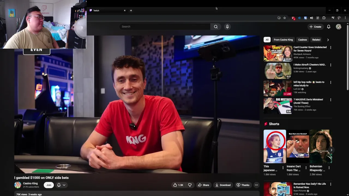Open options for I Make Airsoft Cheaters video

331,65
